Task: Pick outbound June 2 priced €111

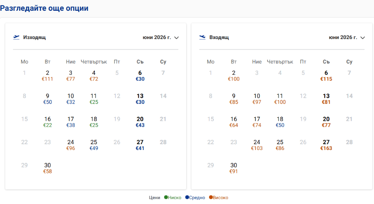Action: (47, 76)
